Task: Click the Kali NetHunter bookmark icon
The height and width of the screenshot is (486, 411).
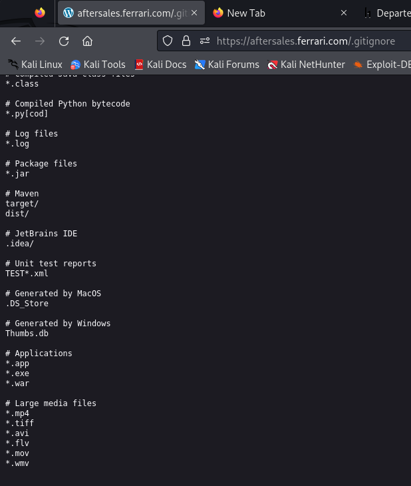Action: [x=272, y=65]
